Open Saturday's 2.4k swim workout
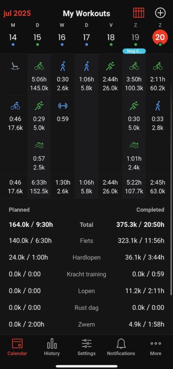 [134, 156]
